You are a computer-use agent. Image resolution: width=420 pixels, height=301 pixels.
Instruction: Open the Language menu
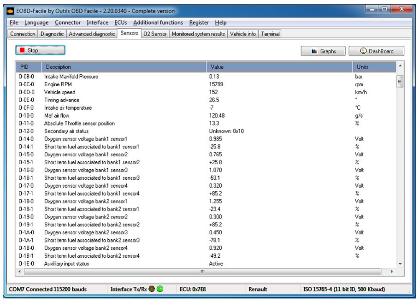click(x=36, y=23)
